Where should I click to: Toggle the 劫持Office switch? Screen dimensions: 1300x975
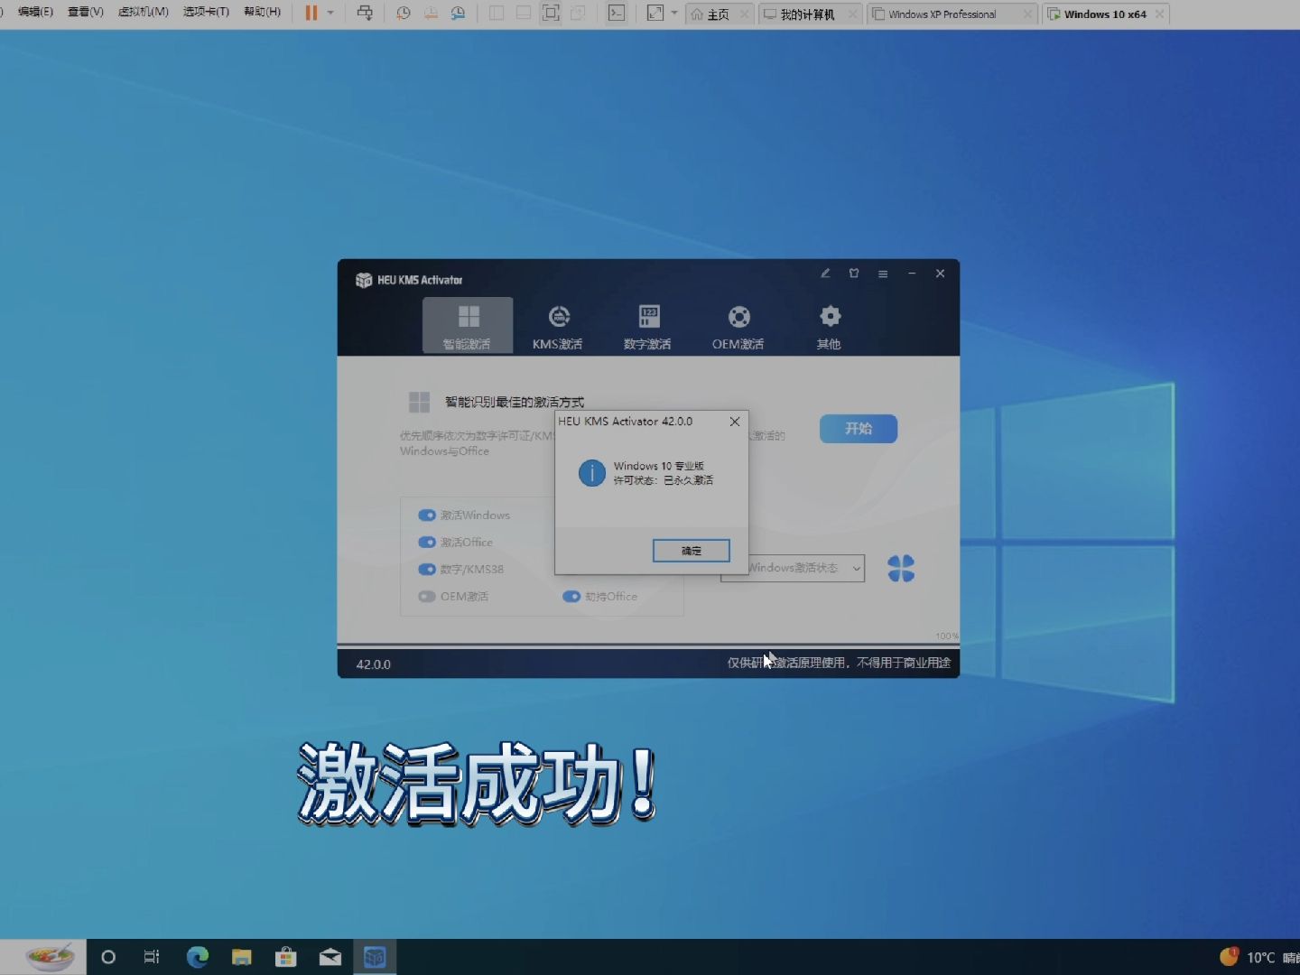click(571, 597)
